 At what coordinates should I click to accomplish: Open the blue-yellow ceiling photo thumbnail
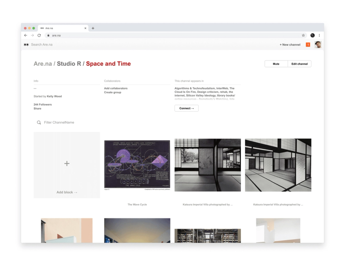137,230
